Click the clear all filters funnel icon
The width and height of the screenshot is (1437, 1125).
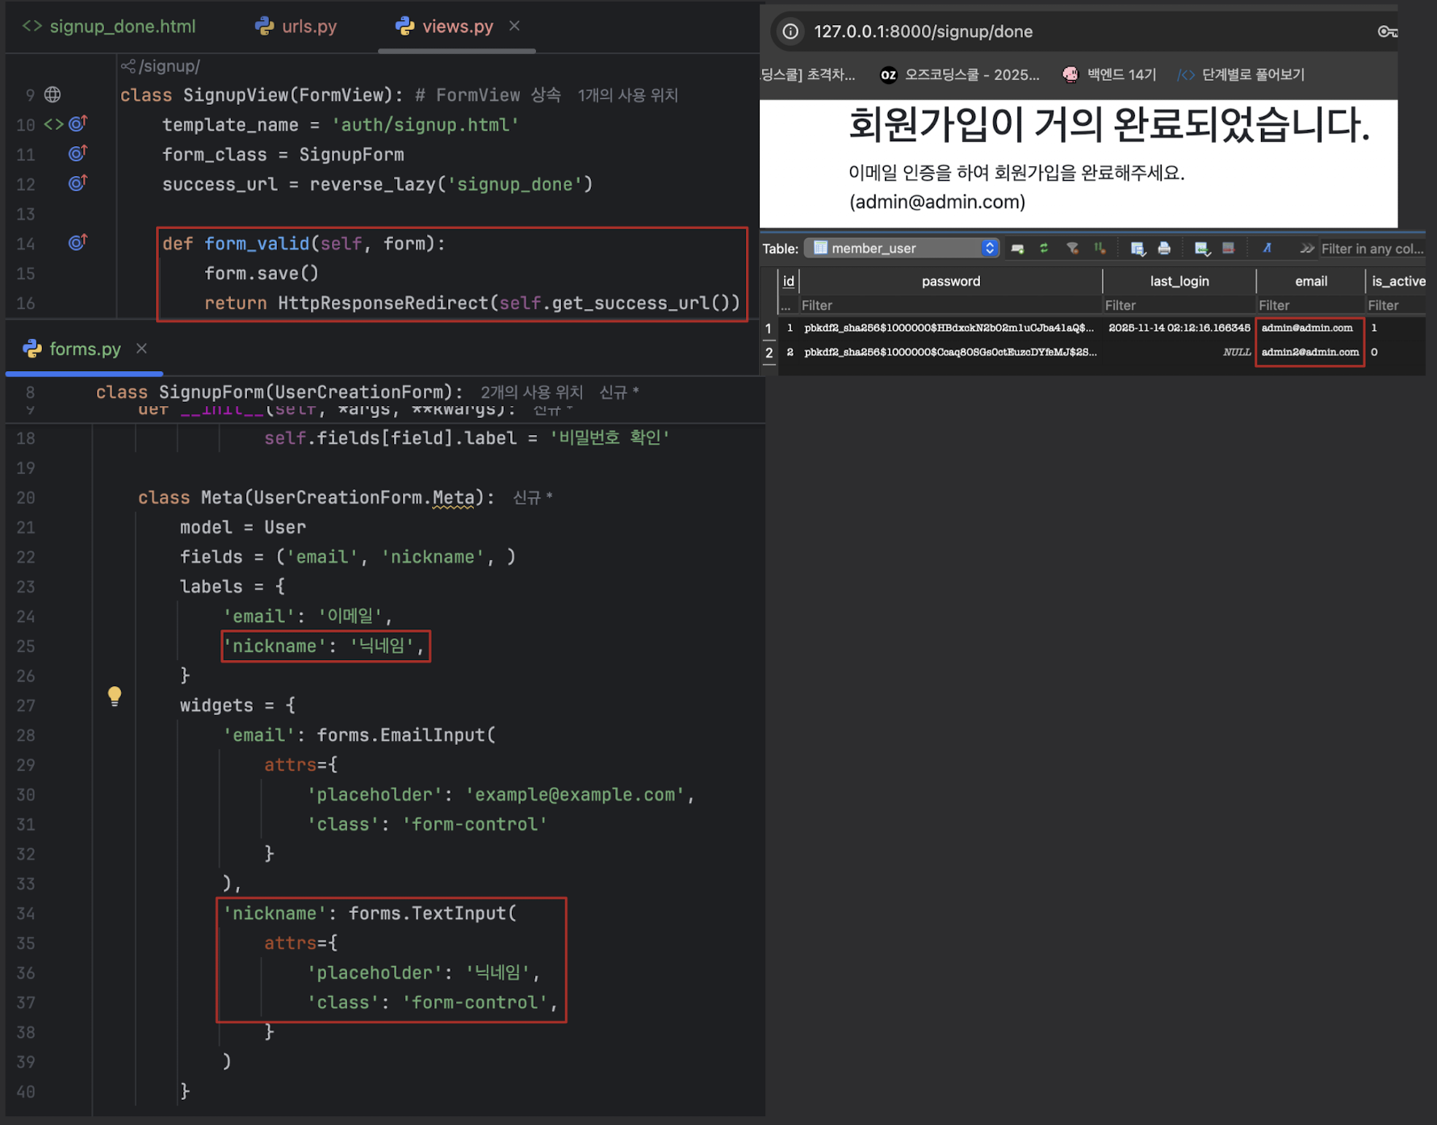(1073, 249)
